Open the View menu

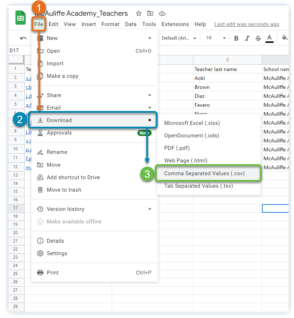[x=70, y=24]
